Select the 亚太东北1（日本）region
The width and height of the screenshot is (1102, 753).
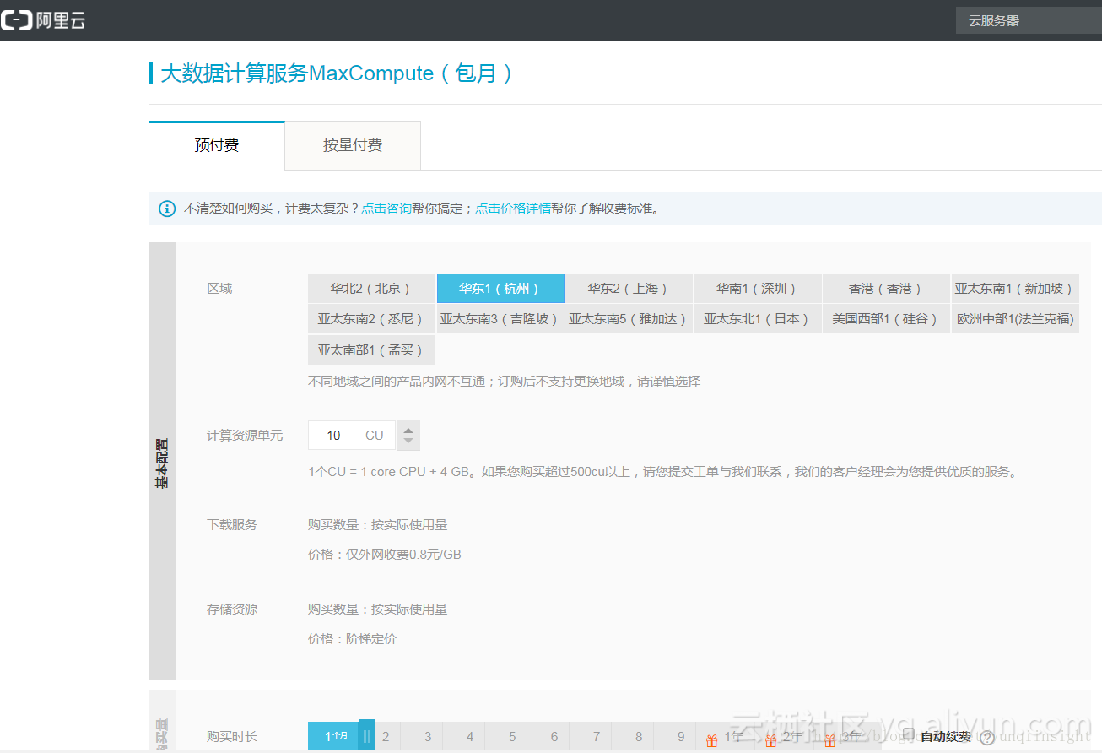757,318
